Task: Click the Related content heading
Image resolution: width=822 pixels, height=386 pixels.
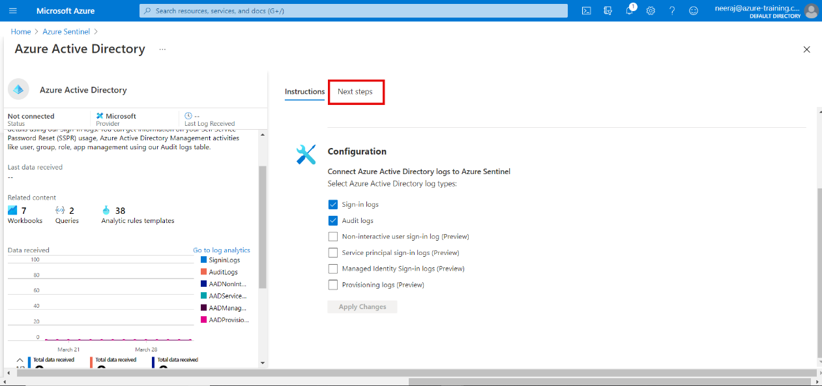Action: pos(32,198)
